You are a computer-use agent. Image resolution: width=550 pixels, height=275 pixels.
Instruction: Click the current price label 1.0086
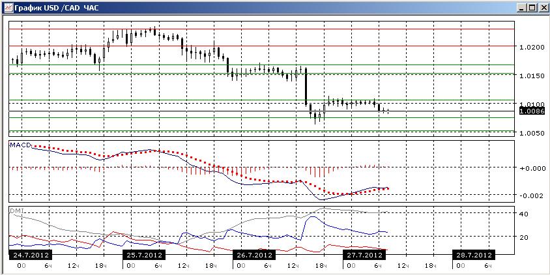532,111
